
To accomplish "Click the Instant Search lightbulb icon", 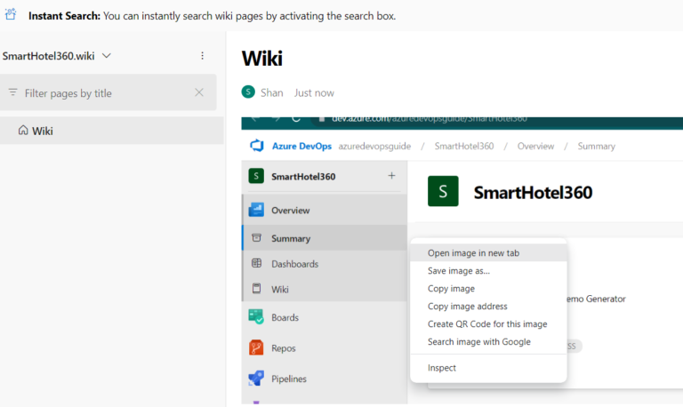I will [x=11, y=15].
